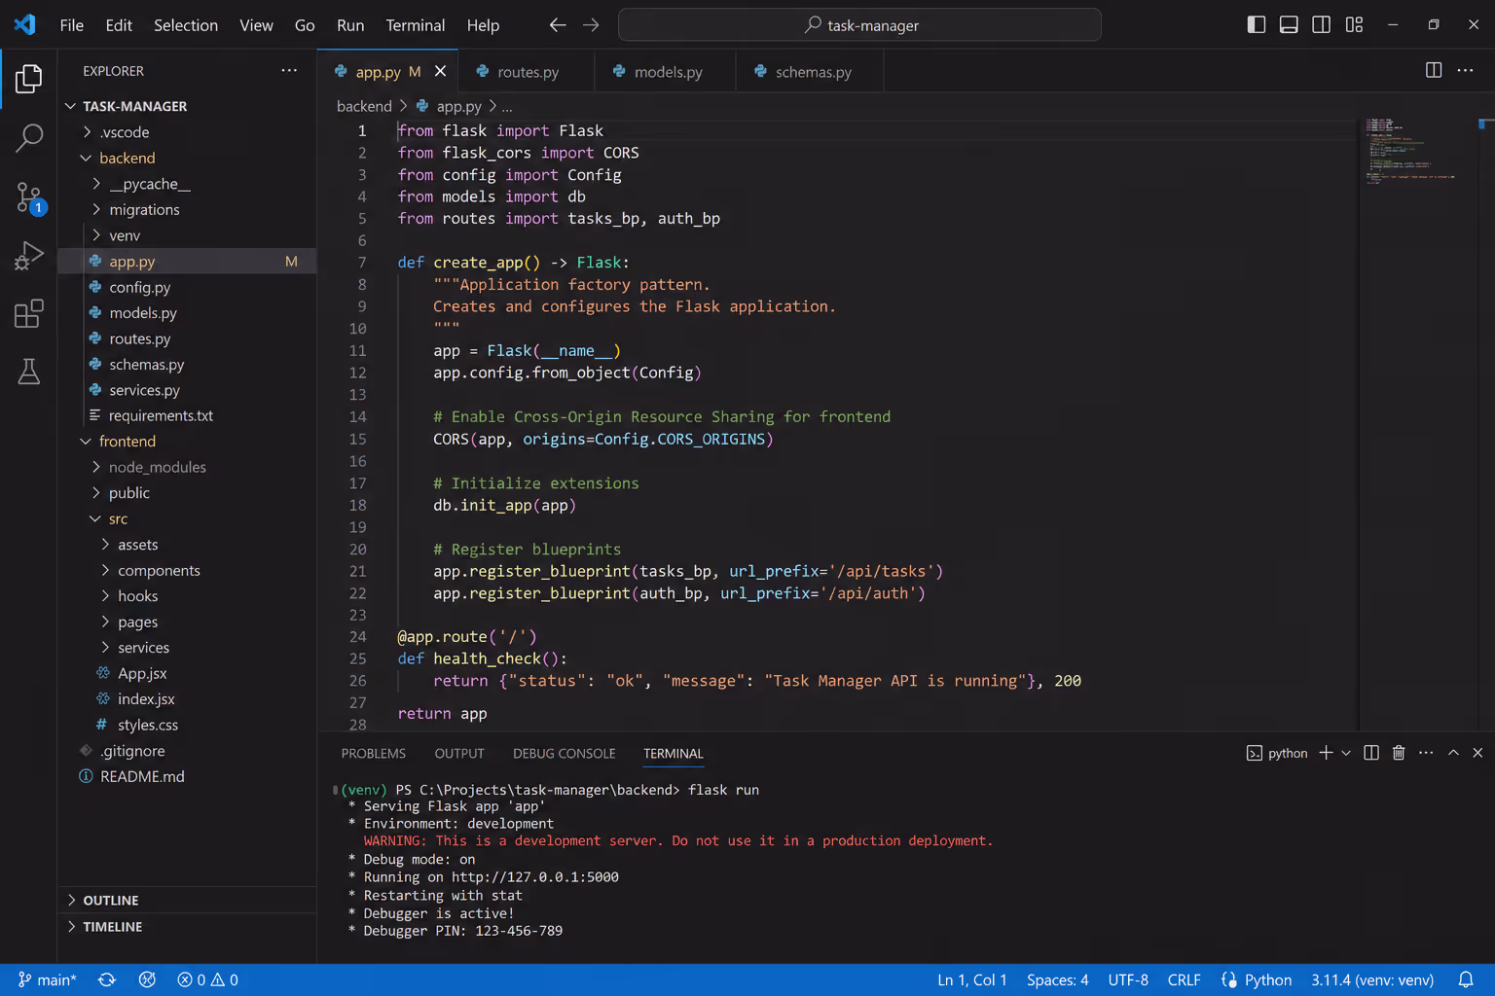Open the Selection menu

point(185,25)
